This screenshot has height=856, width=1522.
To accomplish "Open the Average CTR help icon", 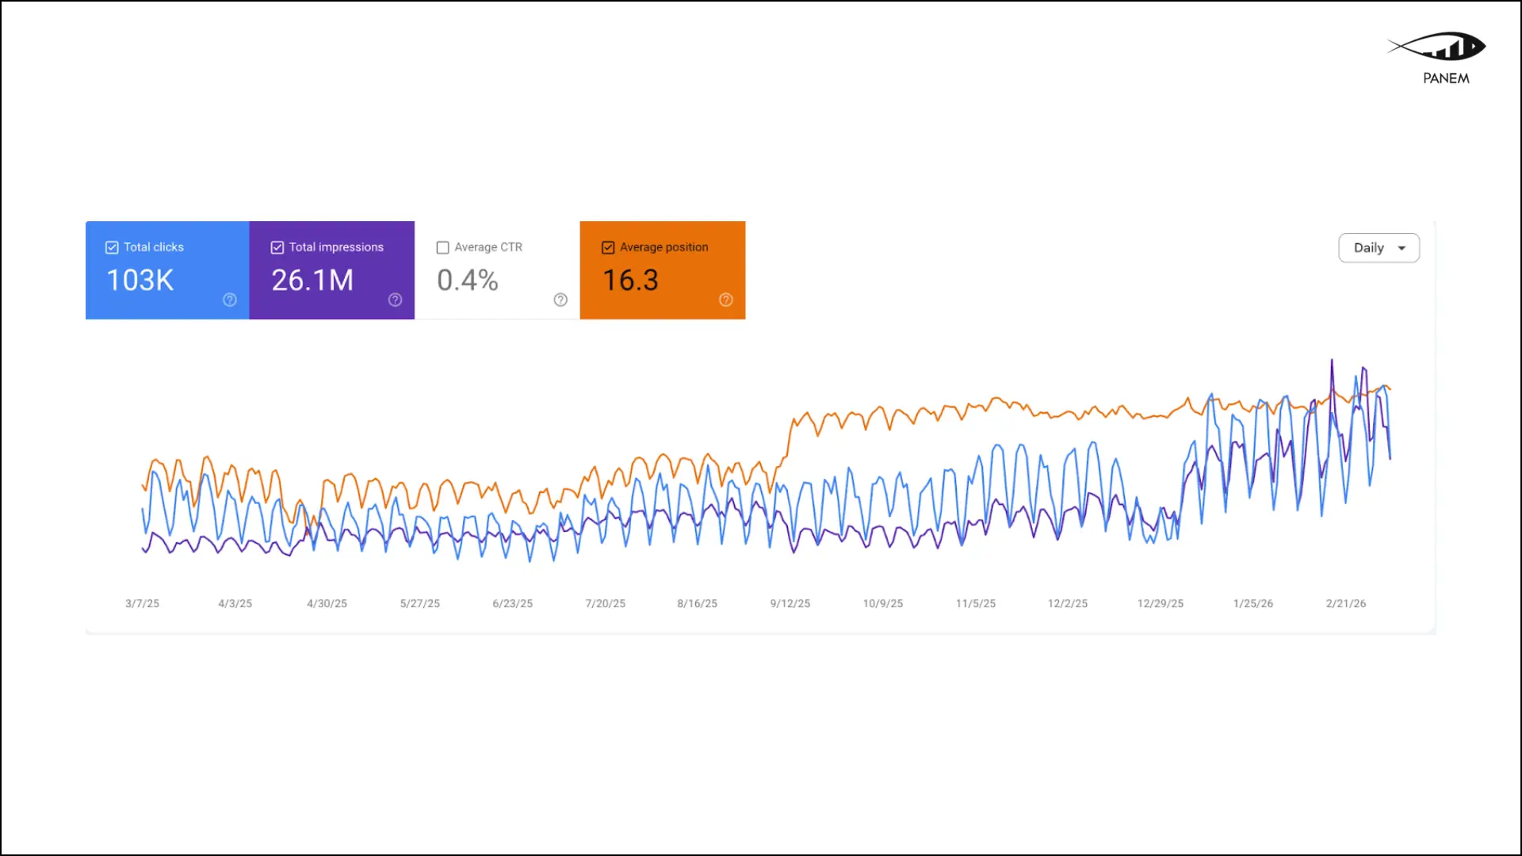I will coord(560,300).
